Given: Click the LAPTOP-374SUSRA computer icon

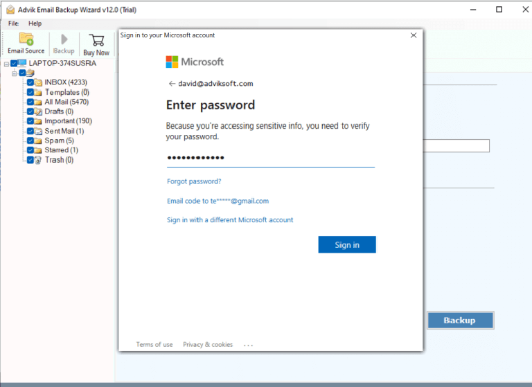Looking at the screenshot, I should tap(22, 63).
